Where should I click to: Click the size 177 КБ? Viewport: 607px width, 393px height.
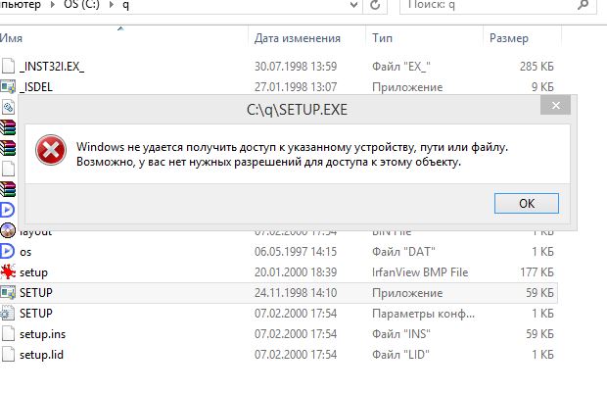[537, 272]
